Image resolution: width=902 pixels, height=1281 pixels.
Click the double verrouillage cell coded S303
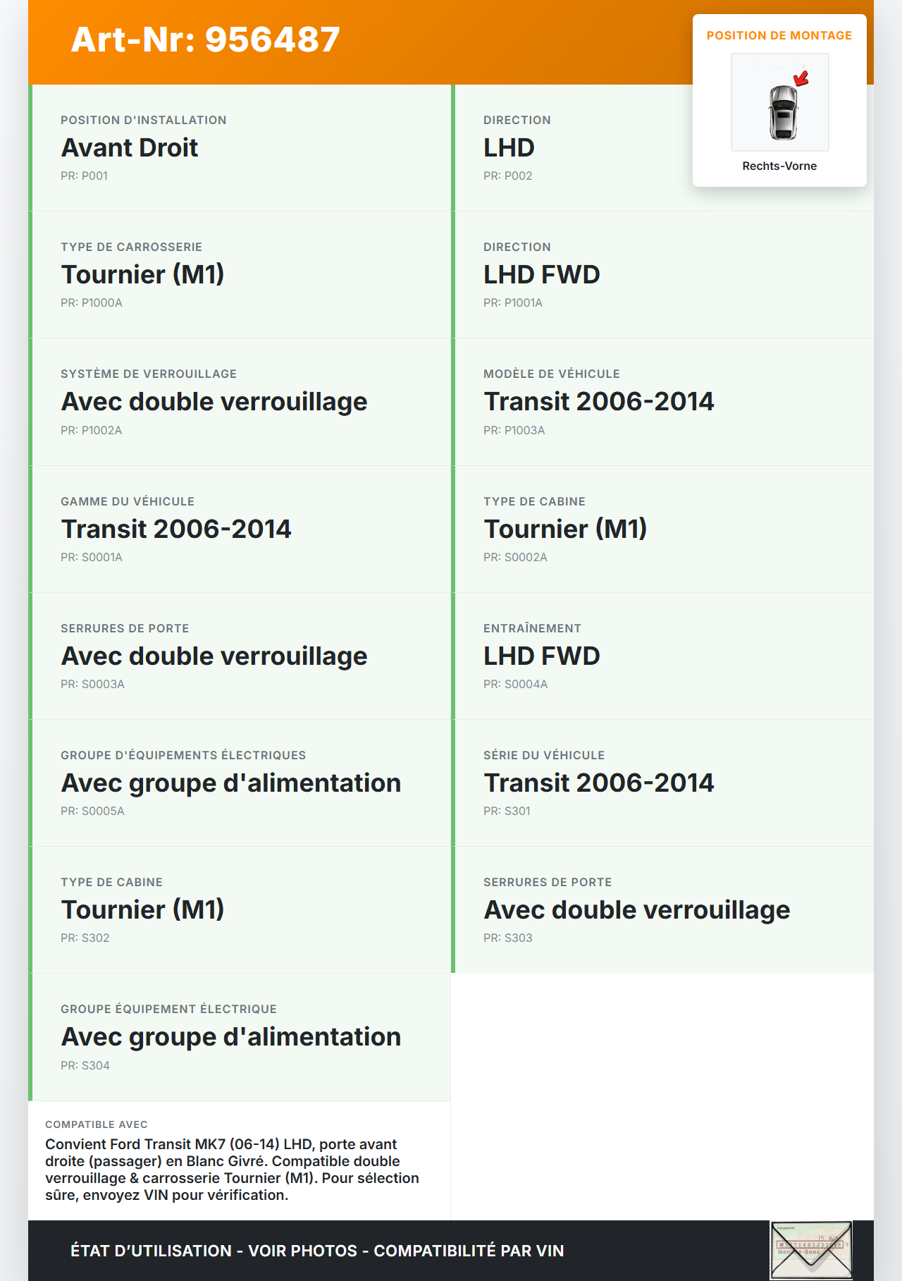click(636, 910)
